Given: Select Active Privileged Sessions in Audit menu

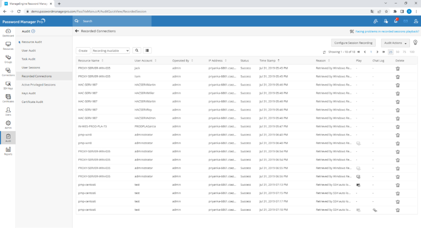Looking at the screenshot, I should click(38, 85).
